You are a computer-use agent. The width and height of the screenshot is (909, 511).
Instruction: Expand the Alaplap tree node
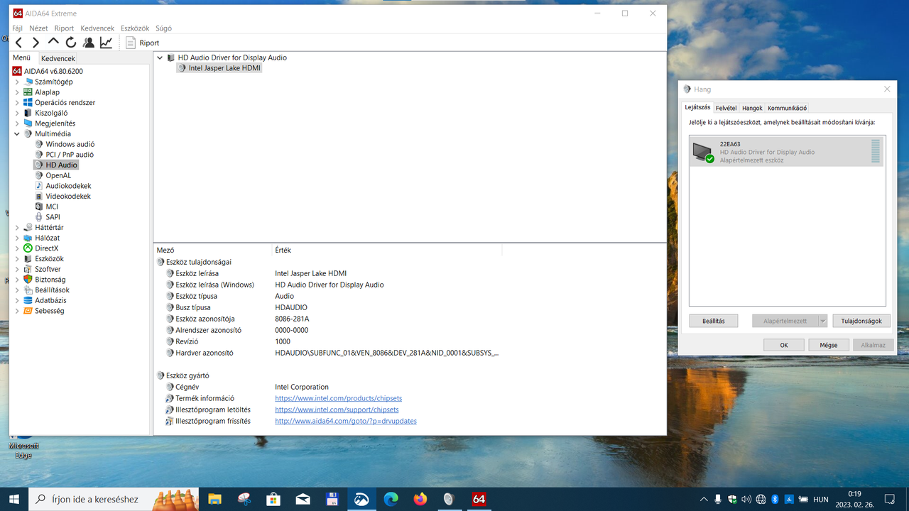(x=17, y=92)
